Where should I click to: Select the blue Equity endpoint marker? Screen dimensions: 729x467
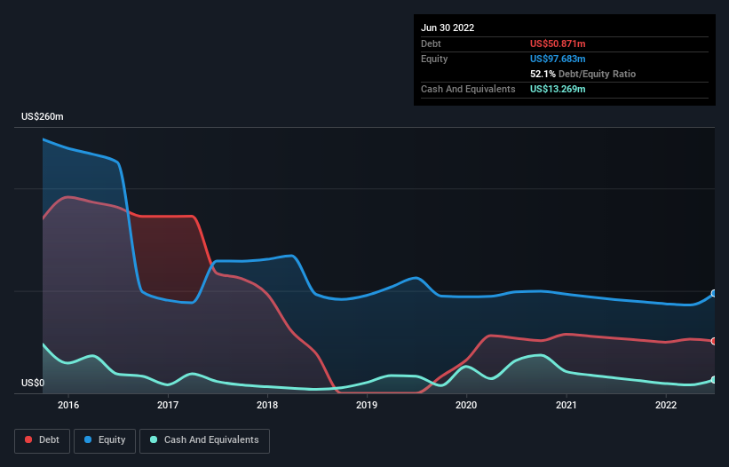pyautogui.click(x=714, y=293)
